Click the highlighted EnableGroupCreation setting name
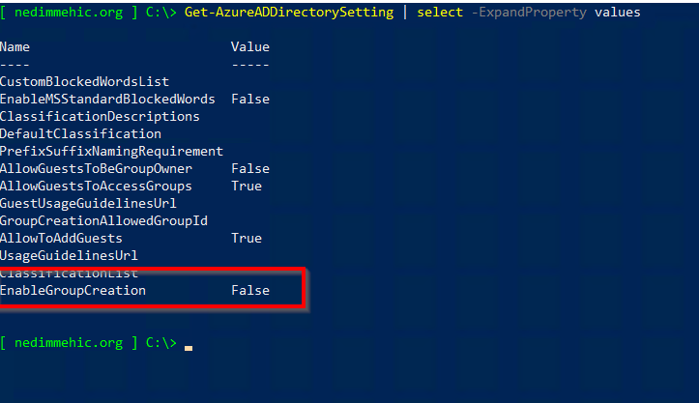Image resolution: width=699 pixels, height=403 pixels. (x=73, y=290)
